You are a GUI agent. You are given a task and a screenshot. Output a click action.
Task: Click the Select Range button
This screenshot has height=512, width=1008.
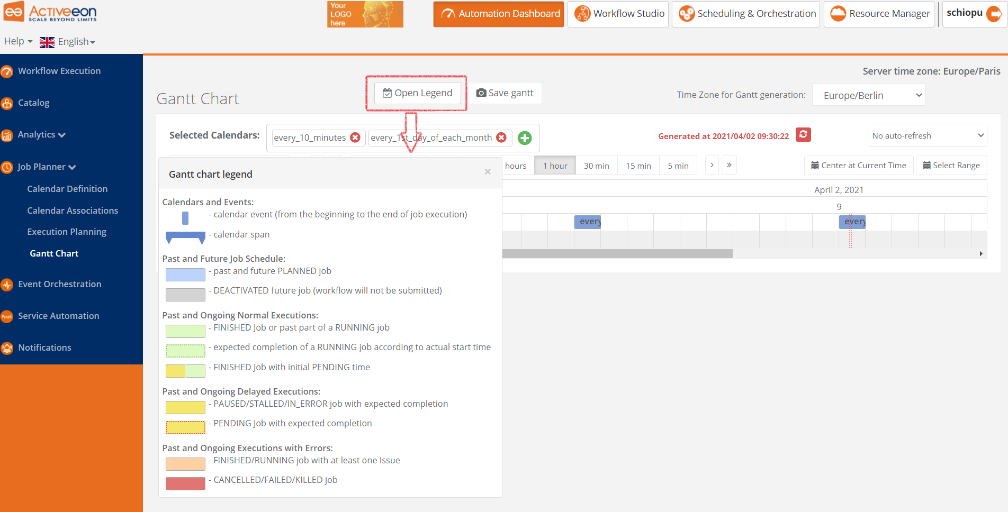[951, 166]
